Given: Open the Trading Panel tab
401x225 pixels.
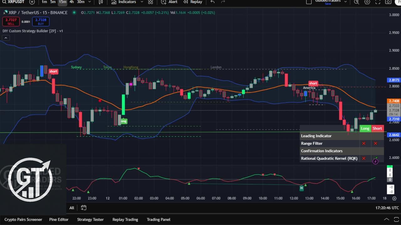Looking at the screenshot, I should point(159,219).
